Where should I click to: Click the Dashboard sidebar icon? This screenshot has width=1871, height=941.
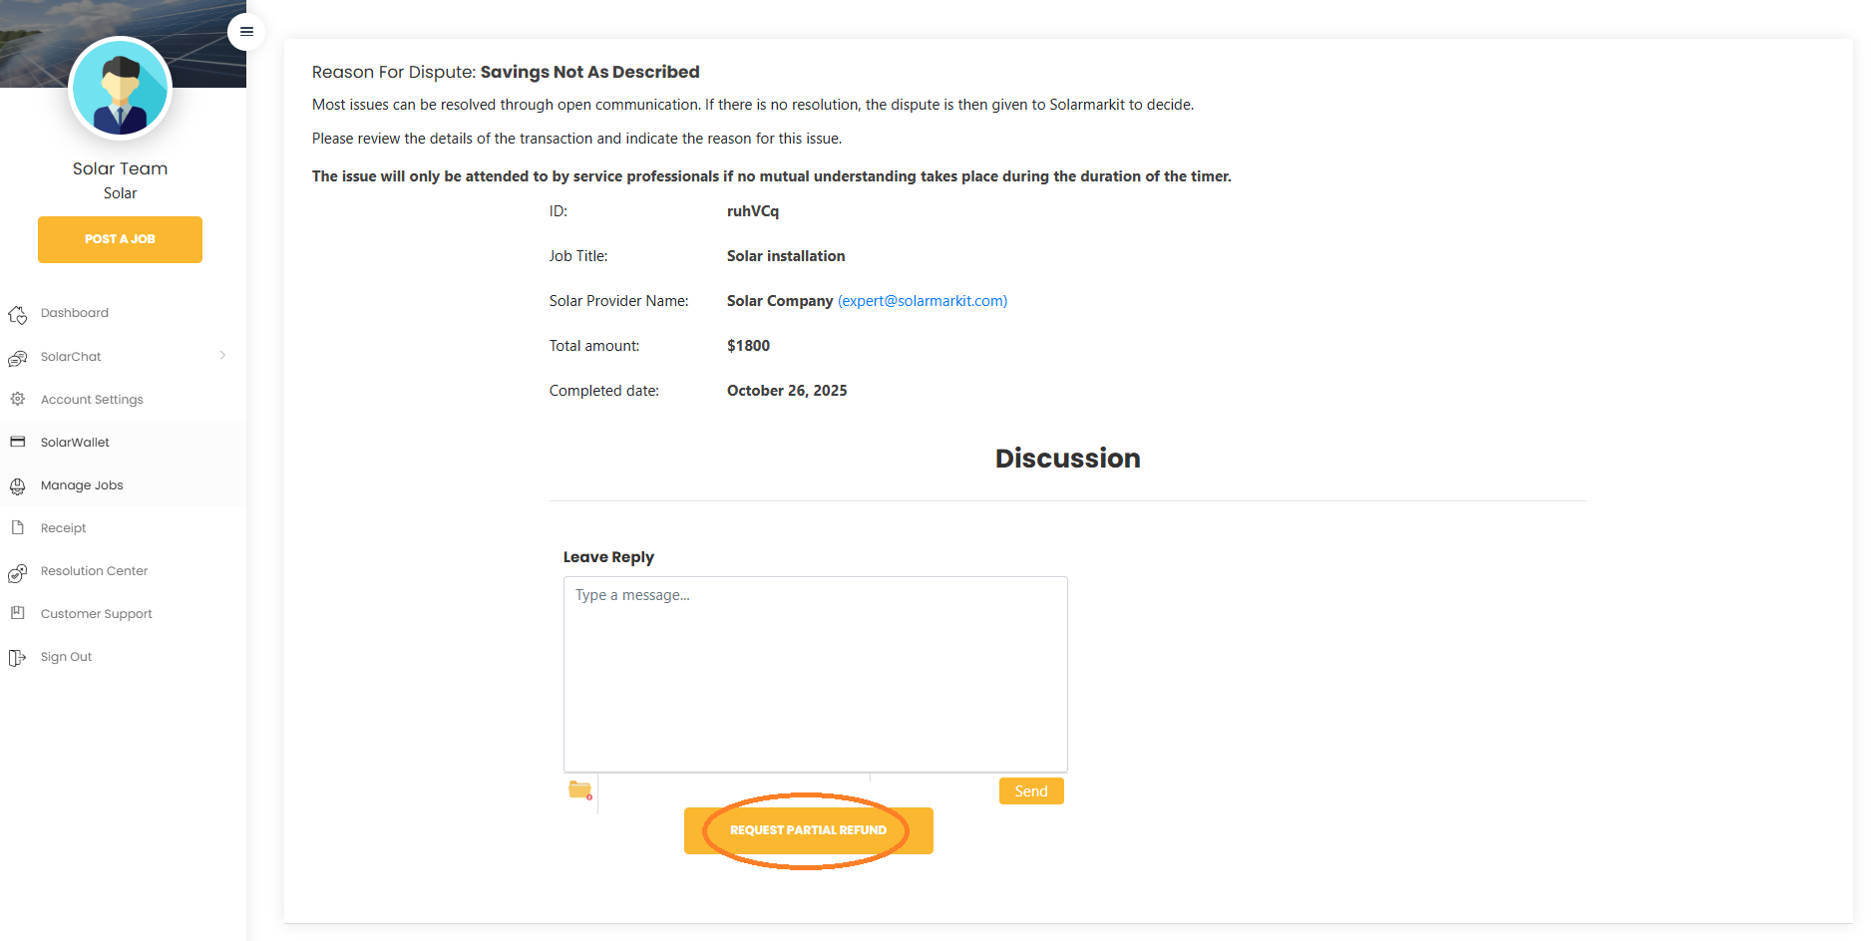point(18,314)
